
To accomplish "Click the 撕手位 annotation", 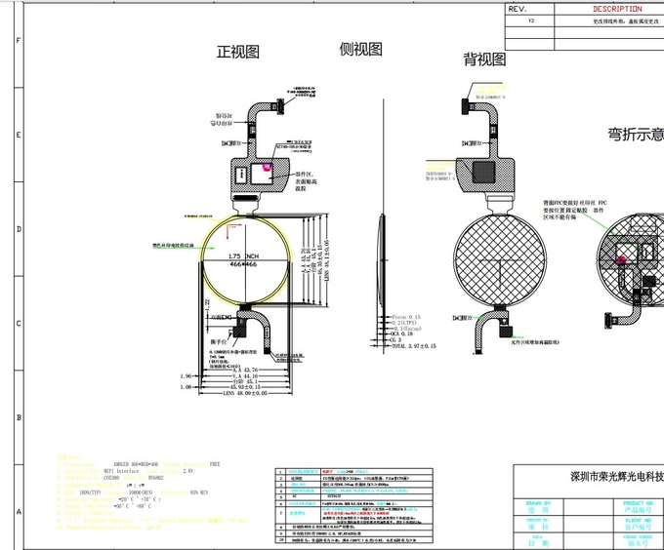I will (219, 341).
